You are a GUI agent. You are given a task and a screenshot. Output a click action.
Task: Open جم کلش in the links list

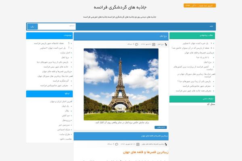[x=66, y=116]
